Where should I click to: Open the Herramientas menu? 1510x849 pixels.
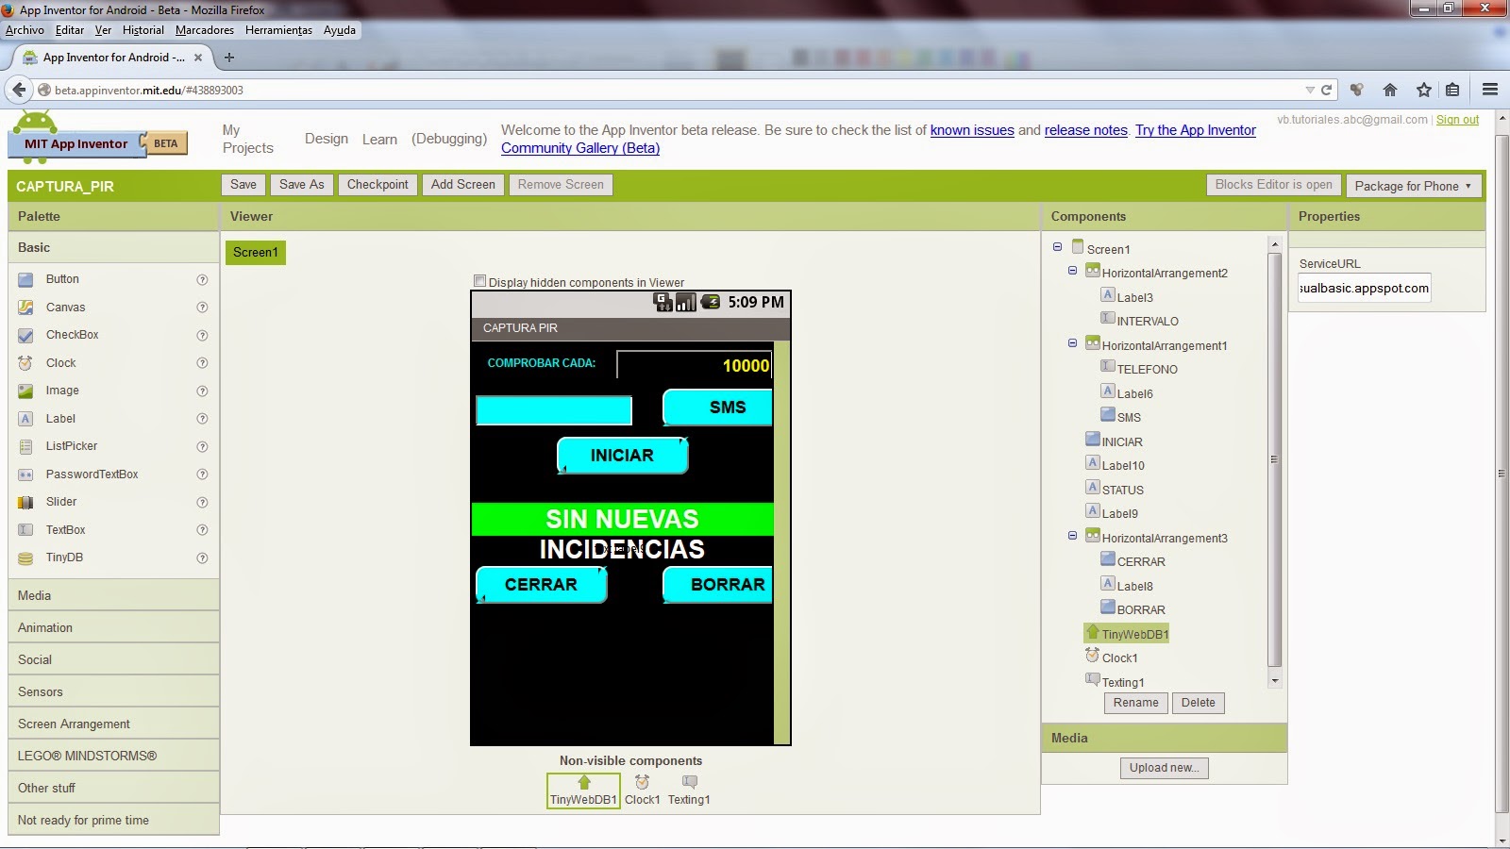coord(278,30)
